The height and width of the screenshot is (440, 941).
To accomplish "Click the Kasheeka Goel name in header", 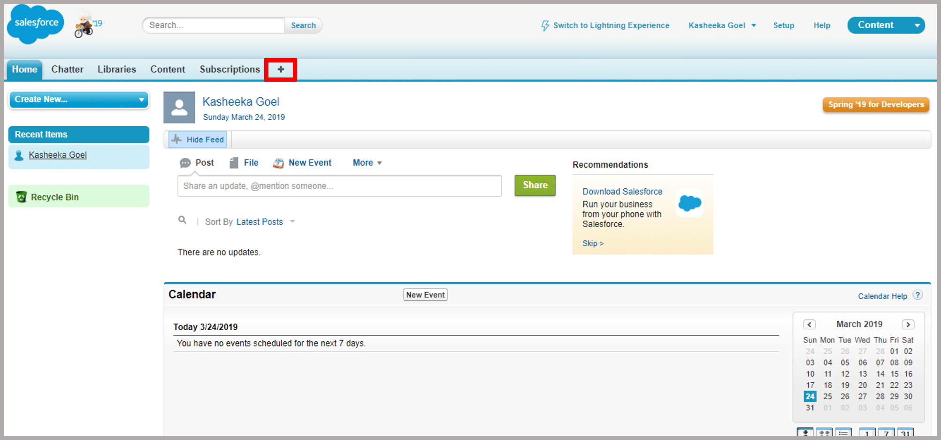I will [x=717, y=25].
